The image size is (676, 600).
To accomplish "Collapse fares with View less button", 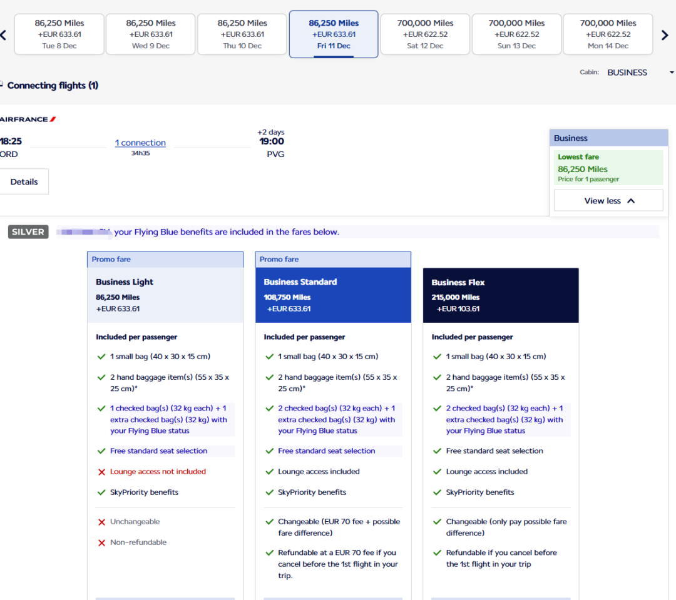I will pos(608,200).
